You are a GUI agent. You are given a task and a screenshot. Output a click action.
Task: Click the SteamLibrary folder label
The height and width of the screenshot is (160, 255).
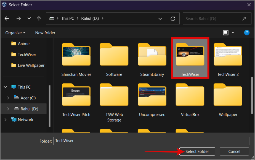coord(152,74)
